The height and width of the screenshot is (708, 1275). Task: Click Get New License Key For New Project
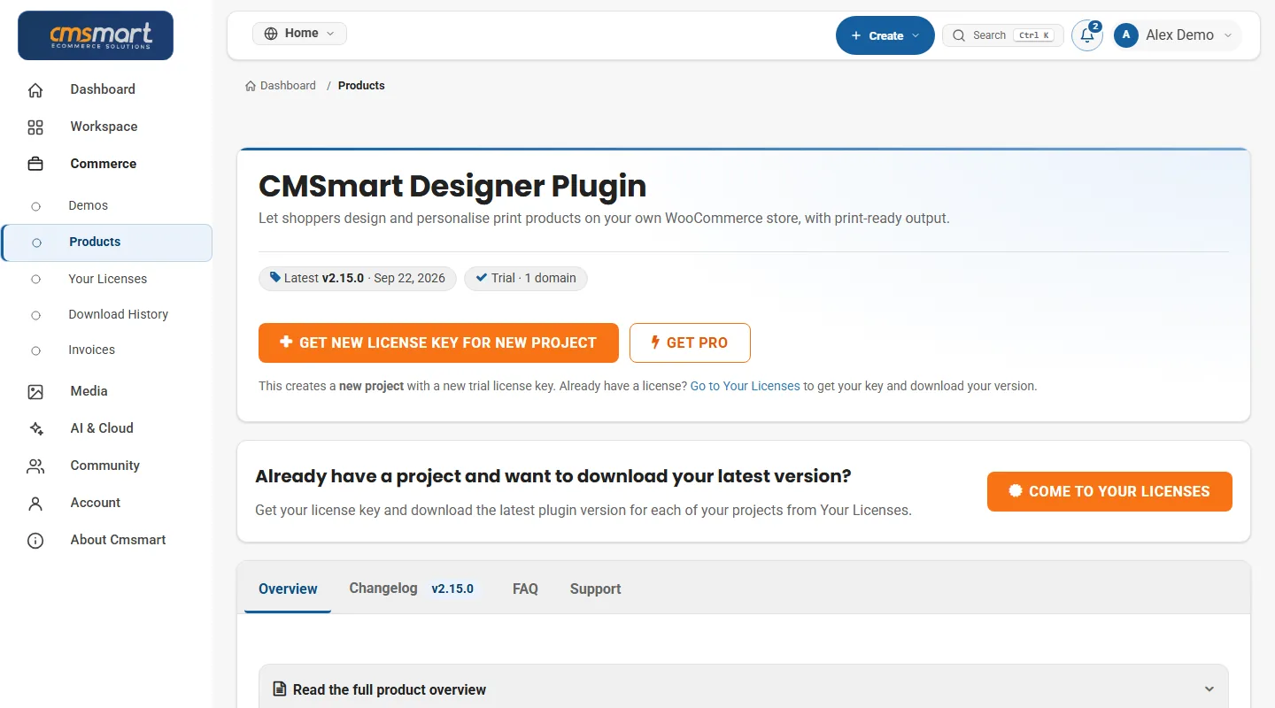click(x=438, y=342)
